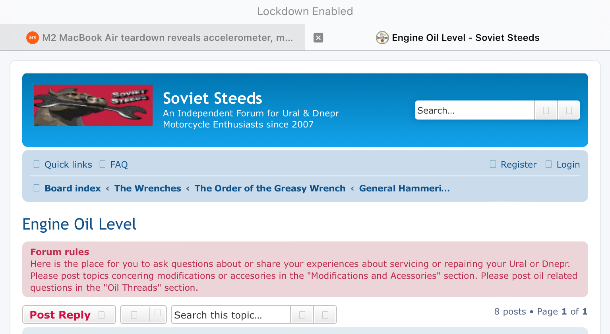Open the topic tools dropdown
The width and height of the screenshot is (610, 334).
click(x=143, y=315)
